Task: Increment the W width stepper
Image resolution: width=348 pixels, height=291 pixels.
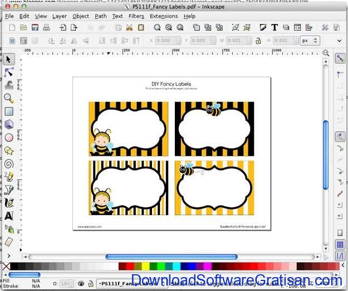Action: (x=249, y=38)
